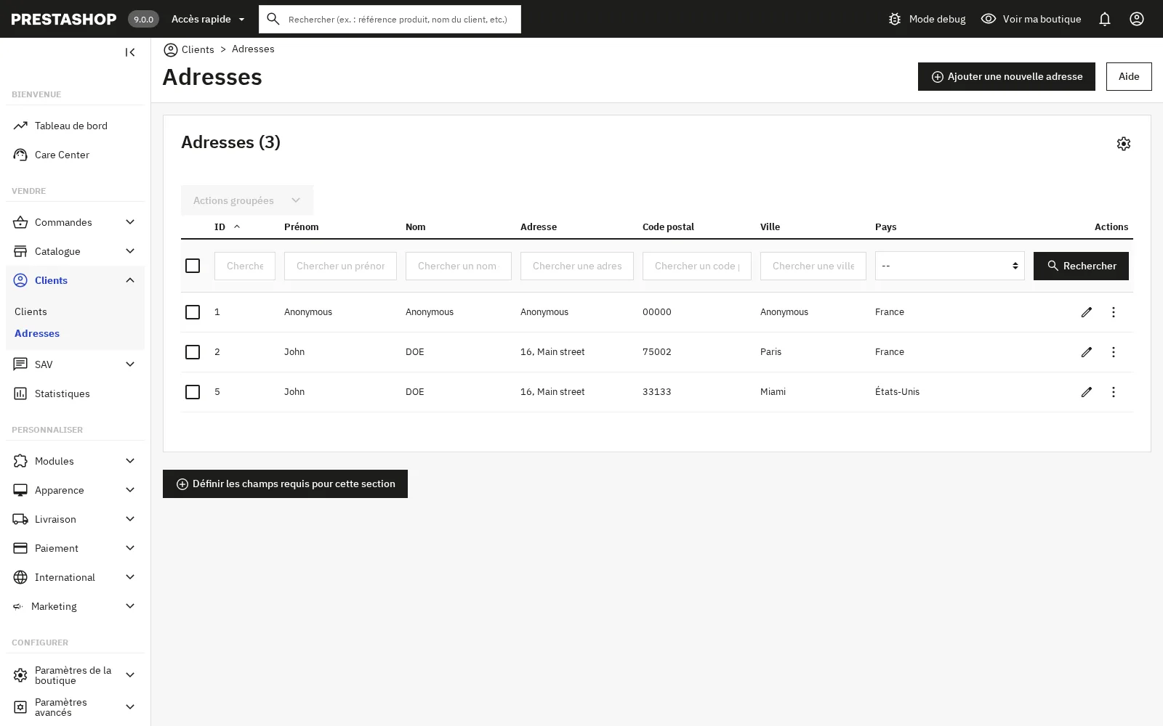Check the box for address ID 1
The height and width of the screenshot is (726, 1163).
pos(193,312)
